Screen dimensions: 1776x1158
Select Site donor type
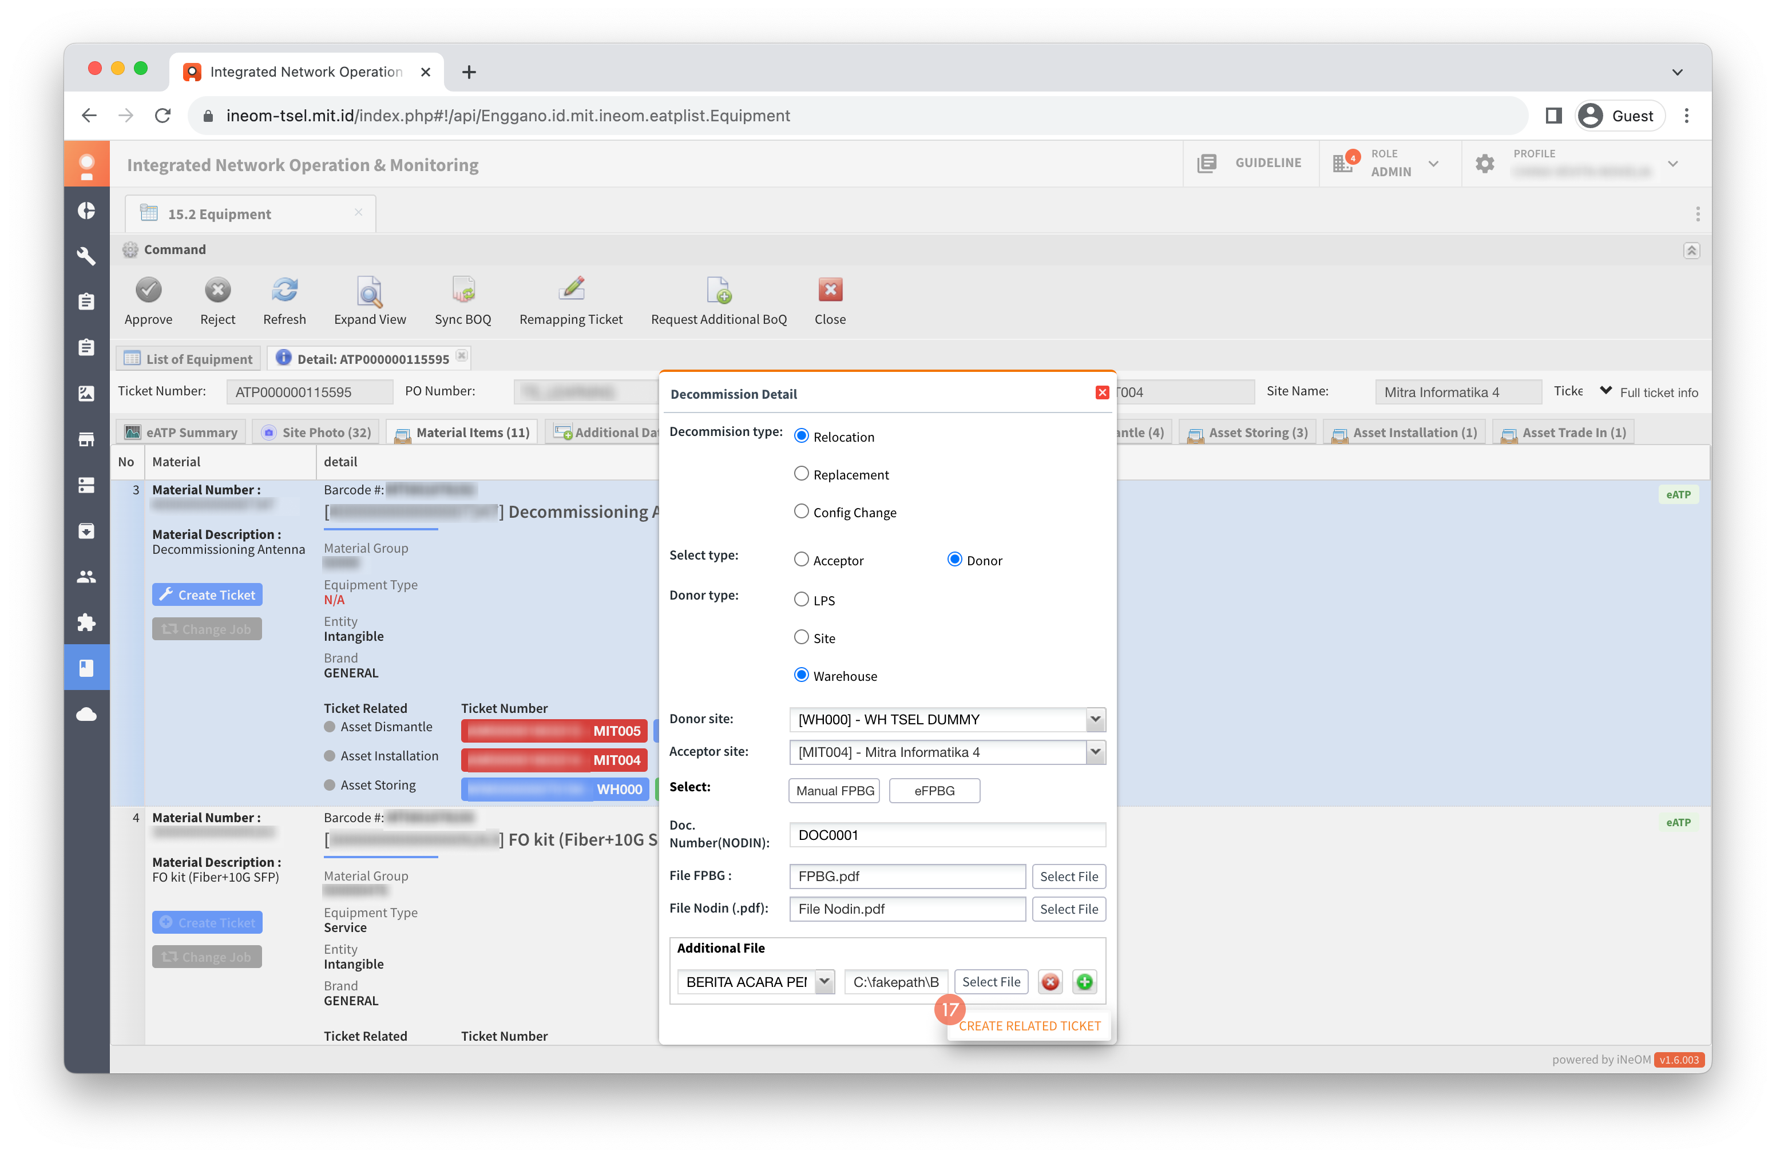tap(800, 637)
